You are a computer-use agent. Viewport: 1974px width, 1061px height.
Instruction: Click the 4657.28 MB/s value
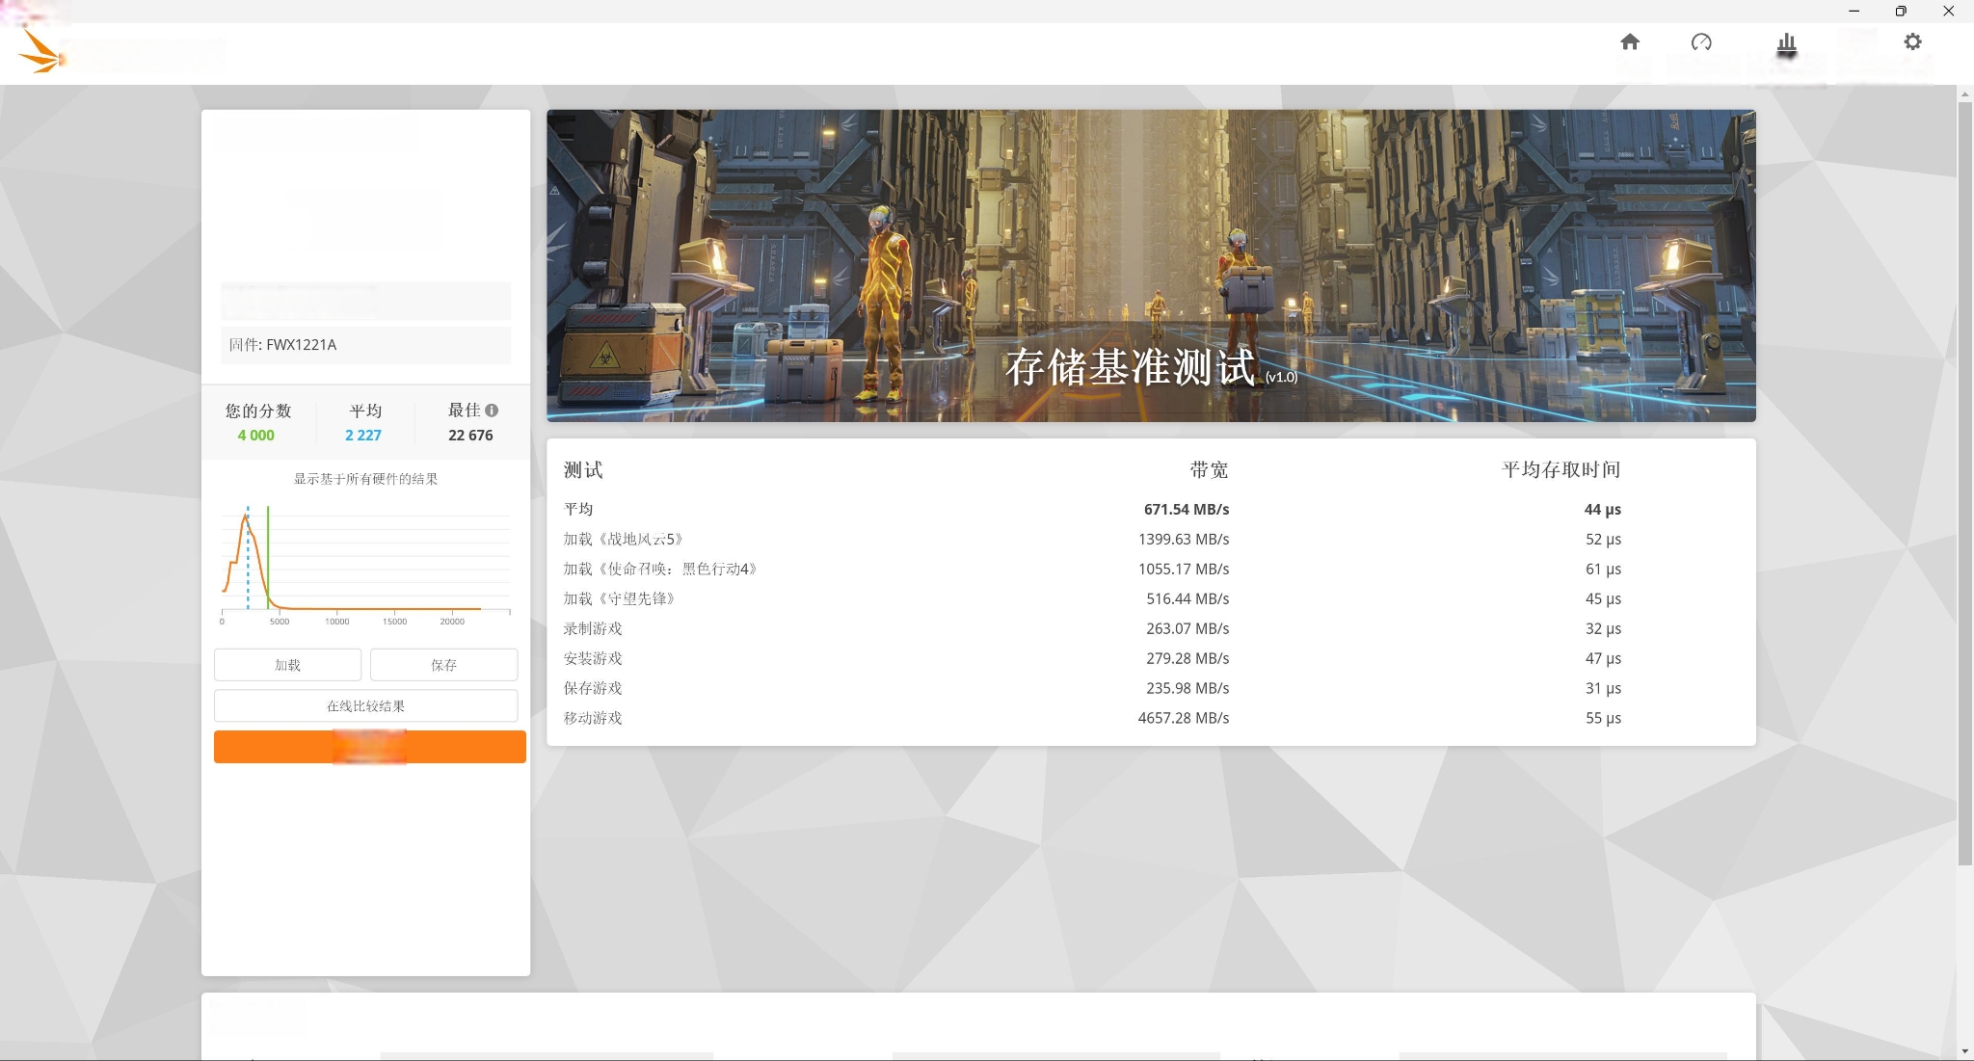pyautogui.click(x=1184, y=718)
